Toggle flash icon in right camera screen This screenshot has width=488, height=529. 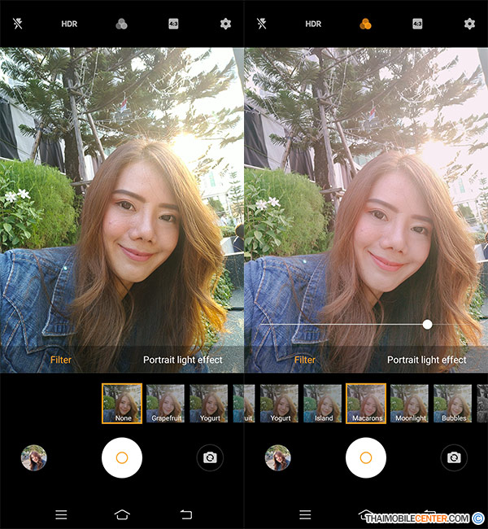point(262,24)
